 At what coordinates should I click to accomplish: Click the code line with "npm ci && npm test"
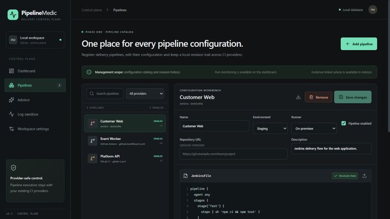coord(230,212)
